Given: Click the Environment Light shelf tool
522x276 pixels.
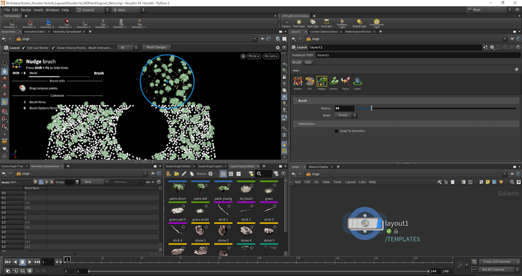Looking at the screenshot, I should [377, 23].
